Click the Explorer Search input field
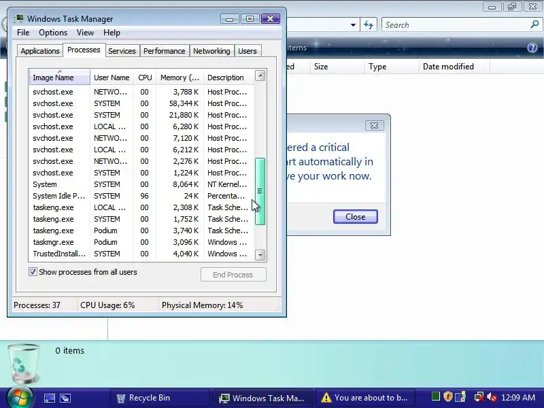The width and height of the screenshot is (544, 408). [456, 25]
